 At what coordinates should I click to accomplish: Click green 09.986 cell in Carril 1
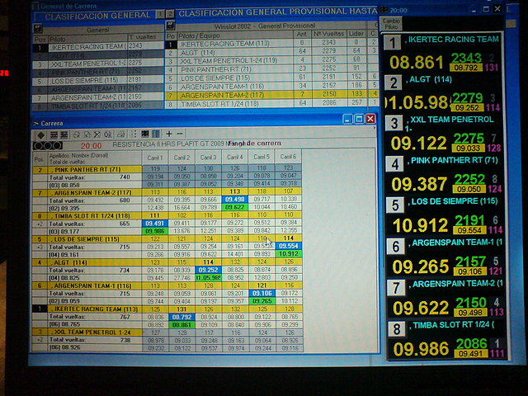[x=155, y=231]
